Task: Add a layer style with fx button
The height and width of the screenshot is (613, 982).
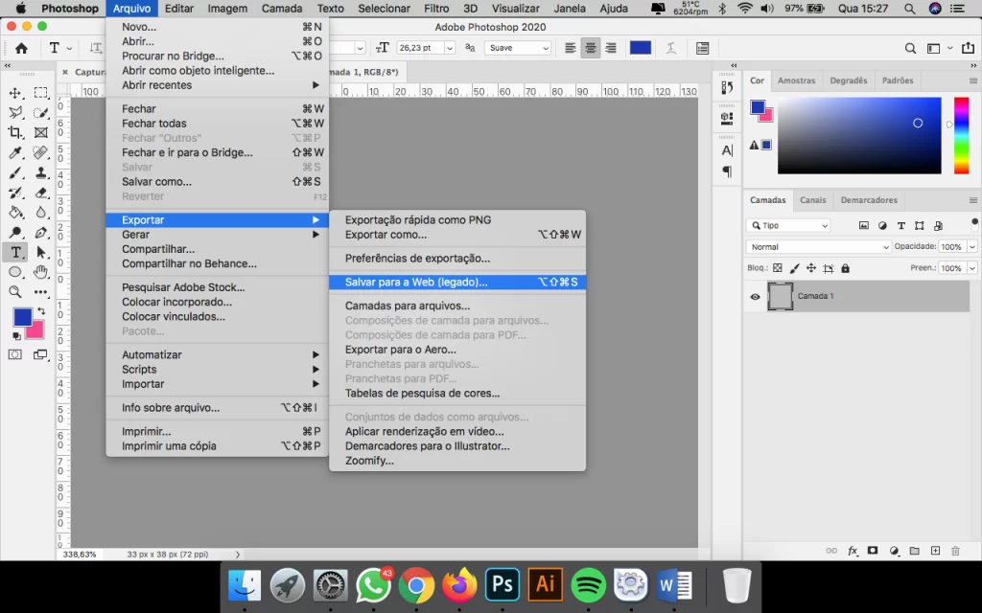Action: pos(853,551)
